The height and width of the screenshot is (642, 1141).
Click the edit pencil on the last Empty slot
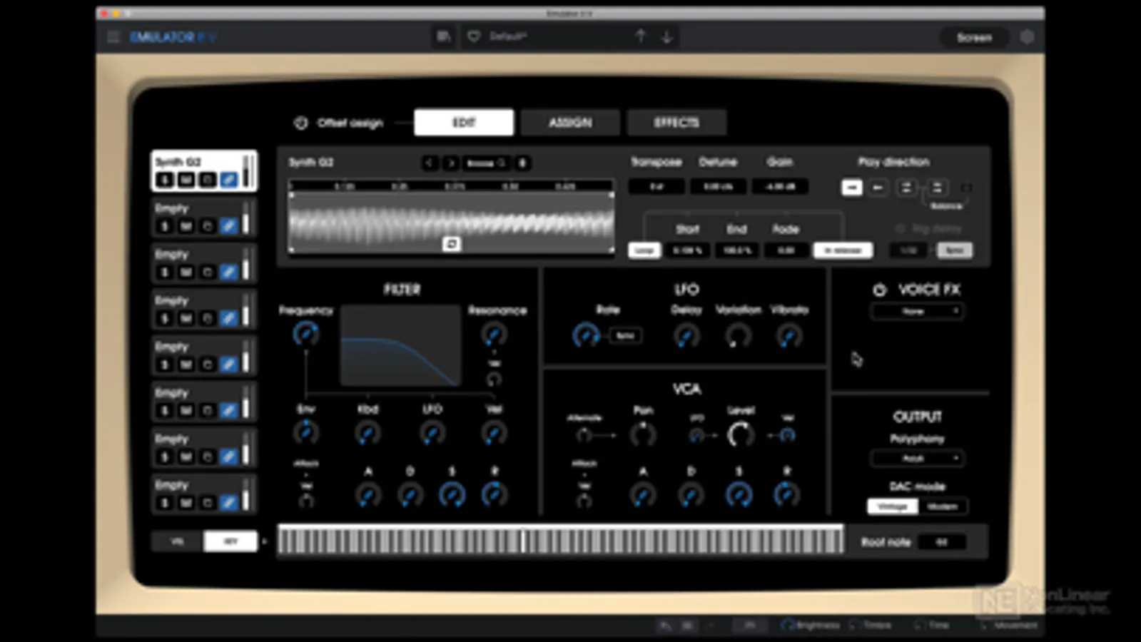click(x=228, y=502)
